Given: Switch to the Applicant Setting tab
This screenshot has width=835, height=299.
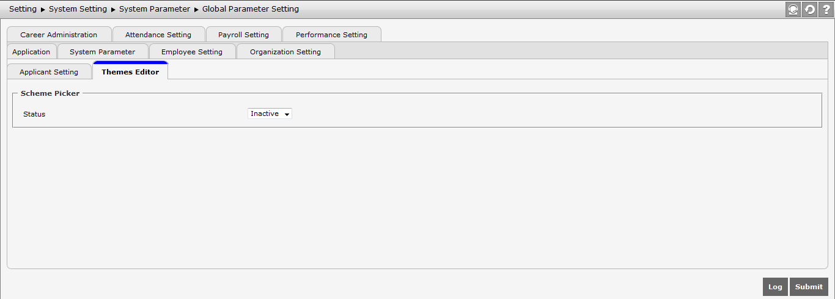Looking at the screenshot, I should [49, 72].
